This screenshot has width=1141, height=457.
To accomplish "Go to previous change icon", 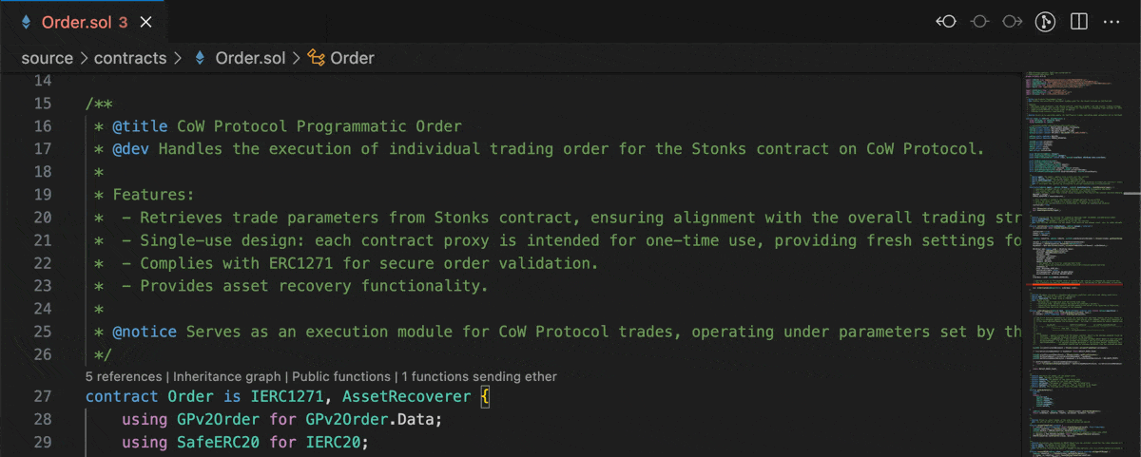I will 946,21.
